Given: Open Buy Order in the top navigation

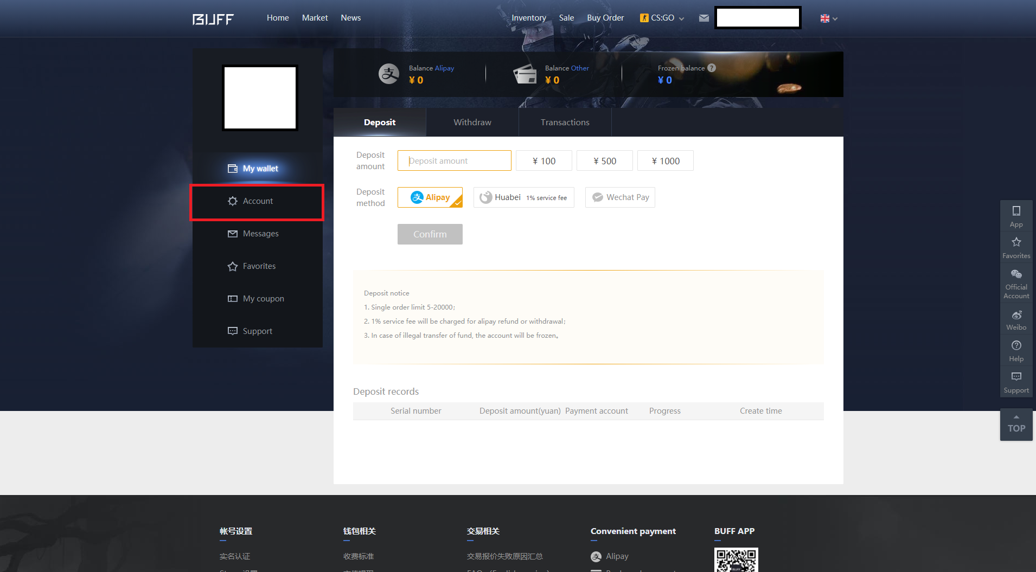Looking at the screenshot, I should (605, 18).
